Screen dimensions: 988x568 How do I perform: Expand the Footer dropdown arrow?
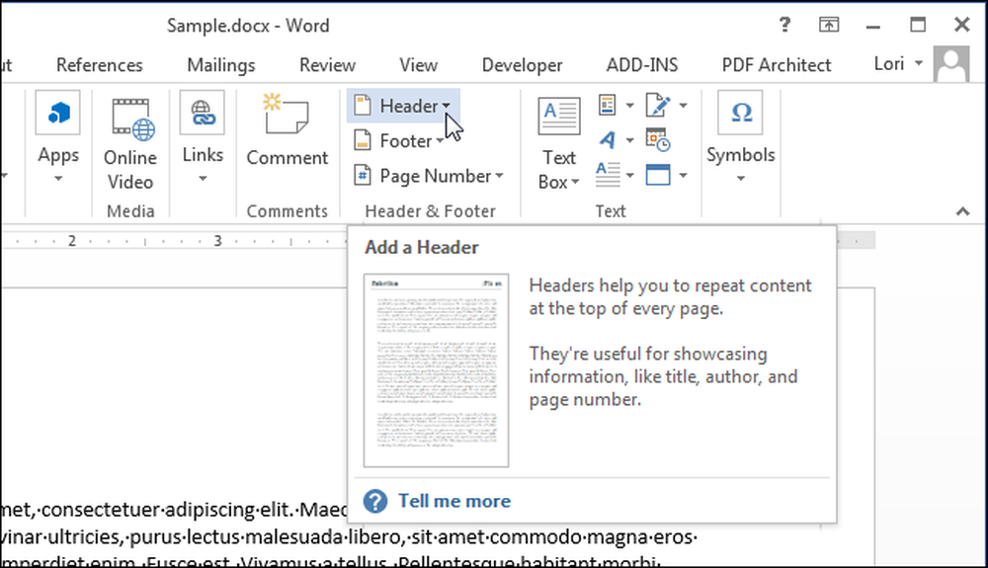click(440, 141)
